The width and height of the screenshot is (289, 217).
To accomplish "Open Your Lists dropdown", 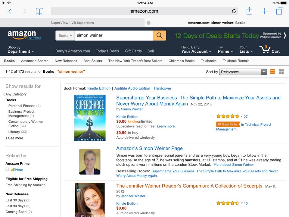I will (x=246, y=49).
